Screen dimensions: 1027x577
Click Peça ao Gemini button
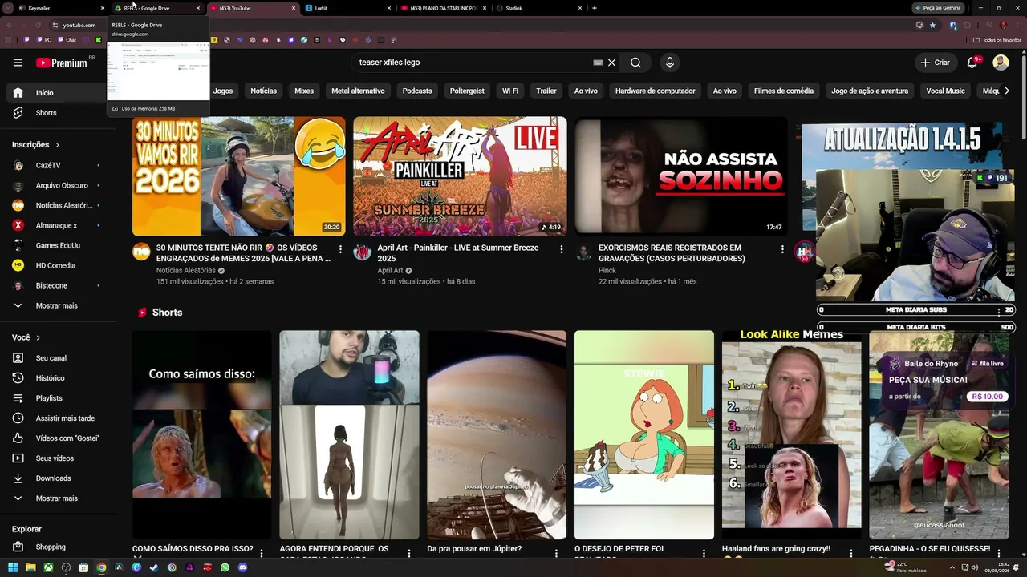point(939,8)
